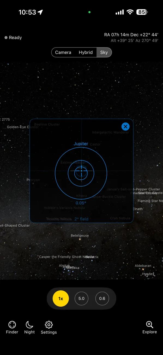Select Hubble's Variable Nebula label
Screen dimensions: 163x355
point(64,208)
